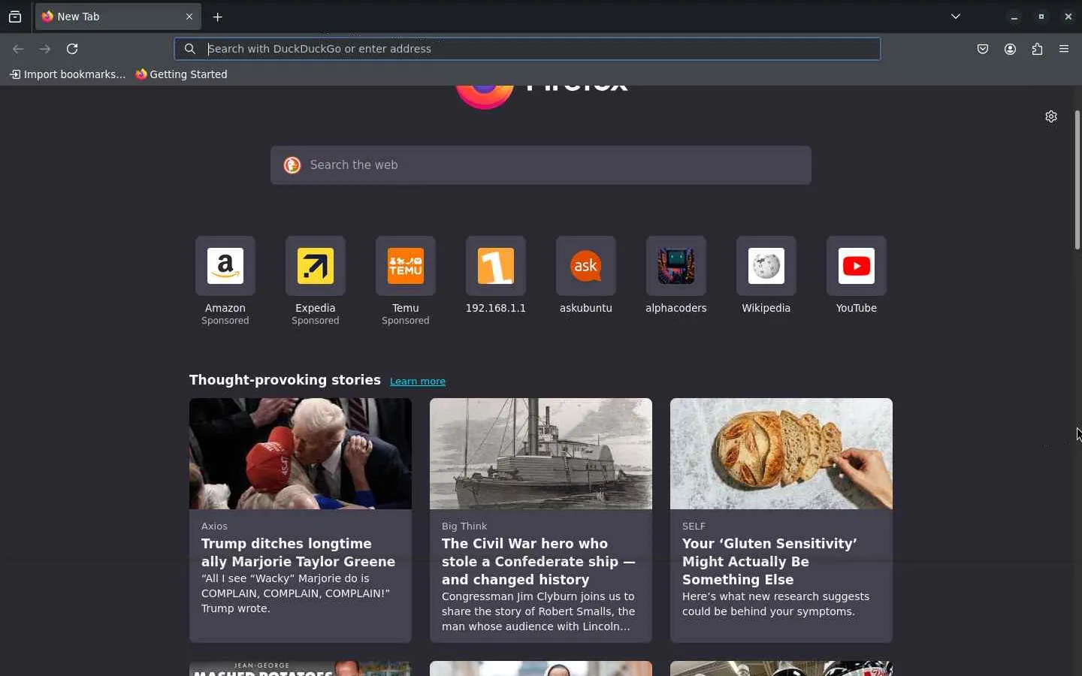Open the Extensions puzzle icon
Image resolution: width=1082 pixels, height=676 pixels.
click(x=1037, y=50)
